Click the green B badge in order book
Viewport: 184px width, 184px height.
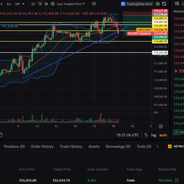[x=176, y=132]
